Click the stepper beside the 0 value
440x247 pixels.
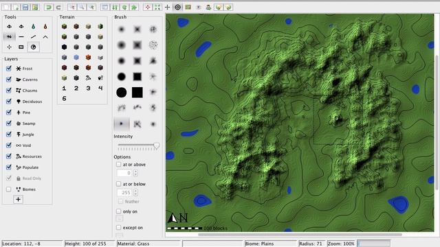coord(135,173)
